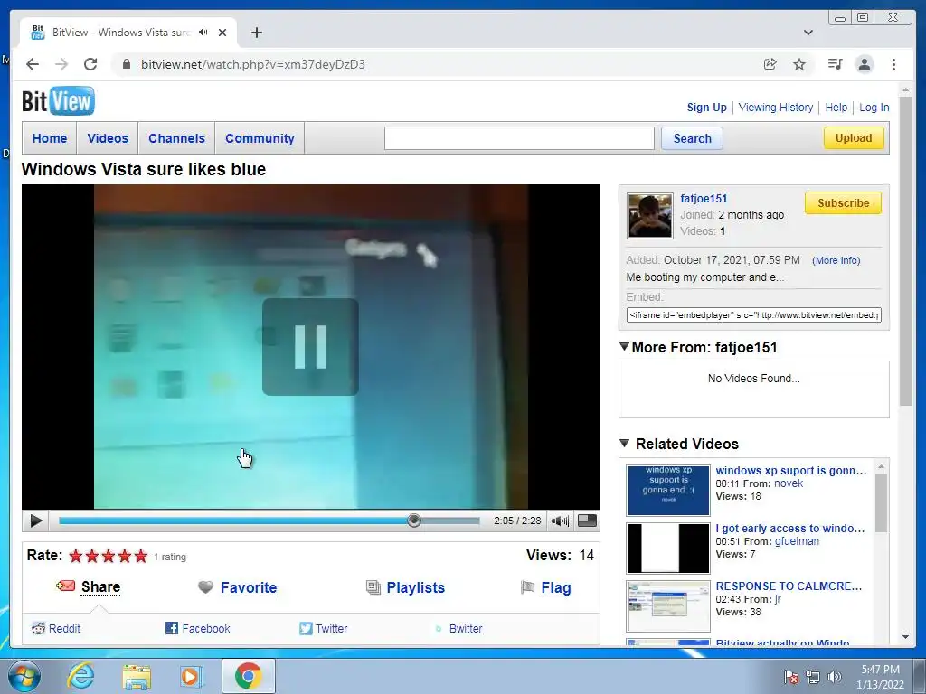Click the Help link

click(836, 108)
